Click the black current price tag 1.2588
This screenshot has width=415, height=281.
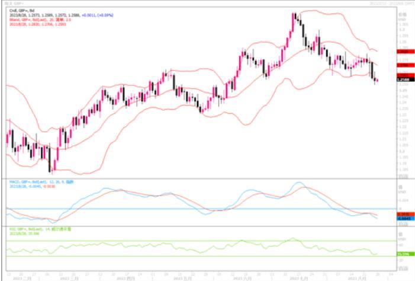tap(406, 79)
